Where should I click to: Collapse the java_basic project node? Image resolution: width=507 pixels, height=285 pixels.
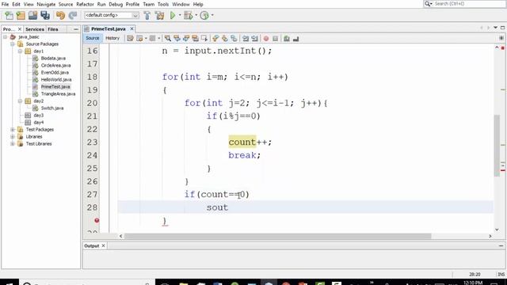[x=6, y=37]
